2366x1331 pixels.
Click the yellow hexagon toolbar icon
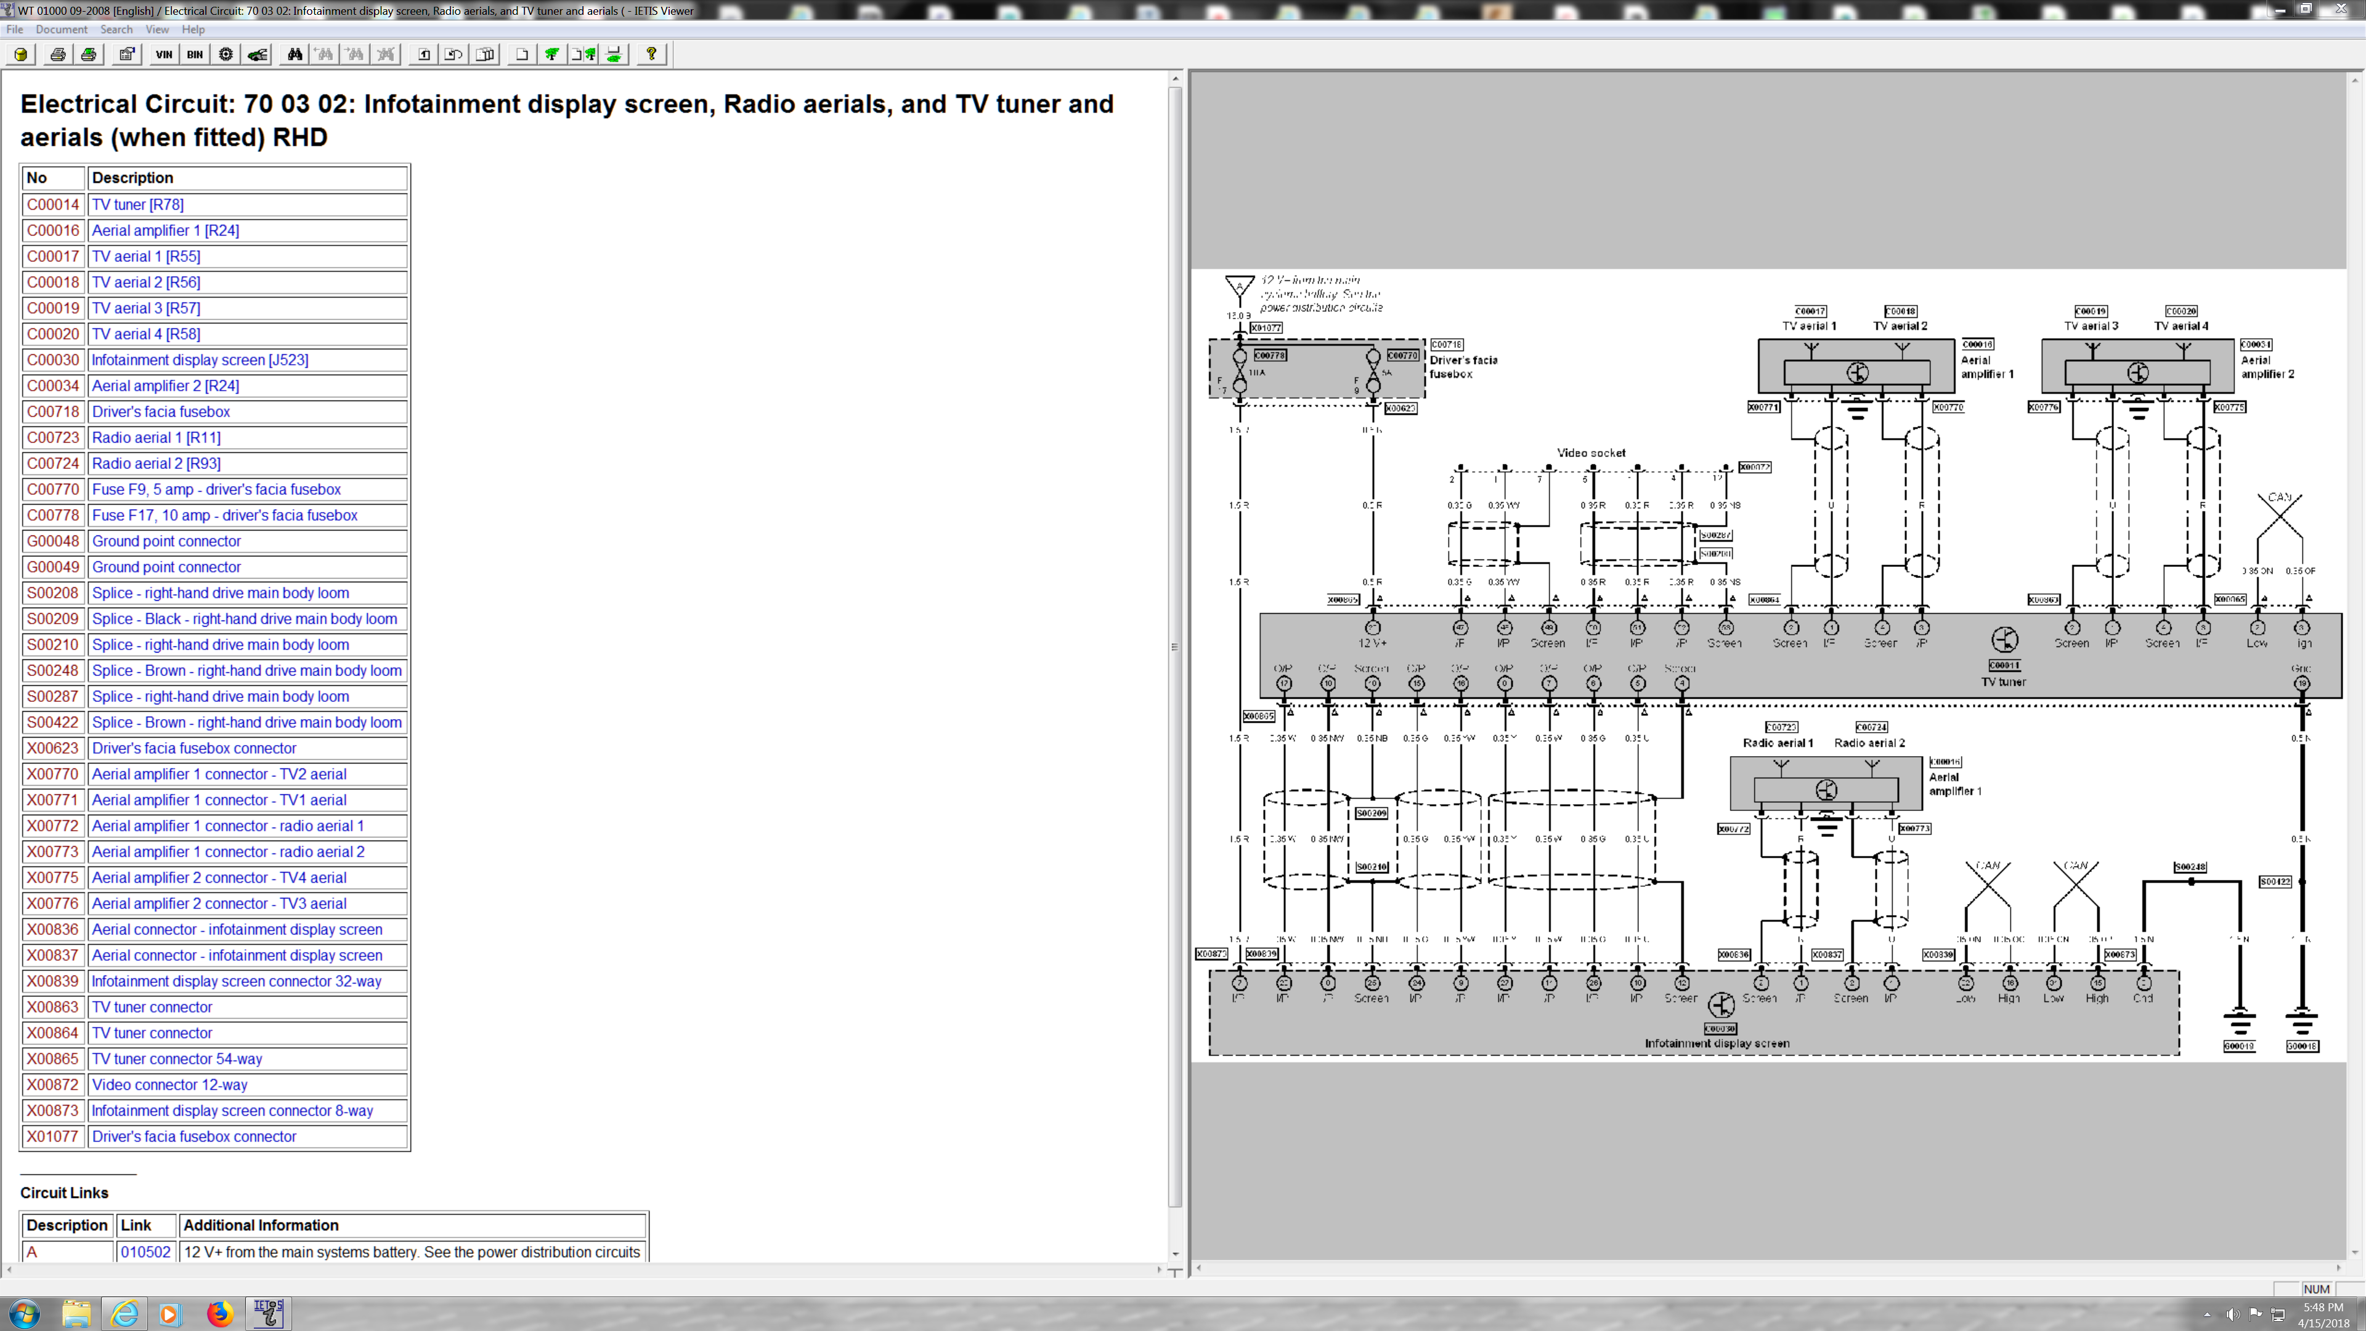click(21, 54)
